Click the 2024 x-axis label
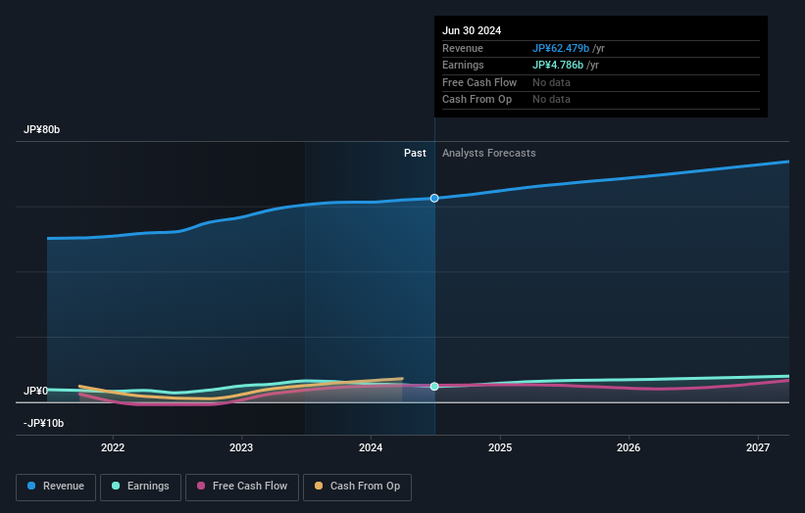This screenshot has width=805, height=513. (x=371, y=448)
